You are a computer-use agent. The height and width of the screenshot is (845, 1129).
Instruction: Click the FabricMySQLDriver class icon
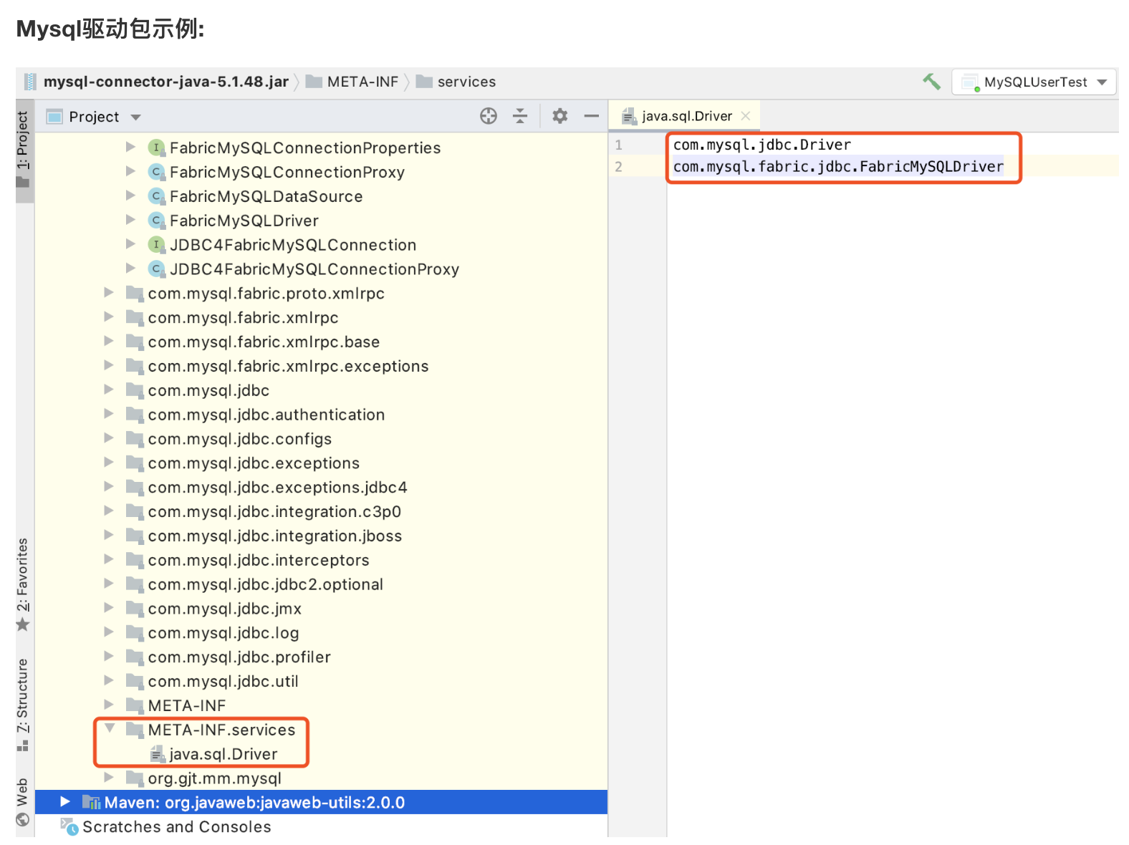point(156,221)
